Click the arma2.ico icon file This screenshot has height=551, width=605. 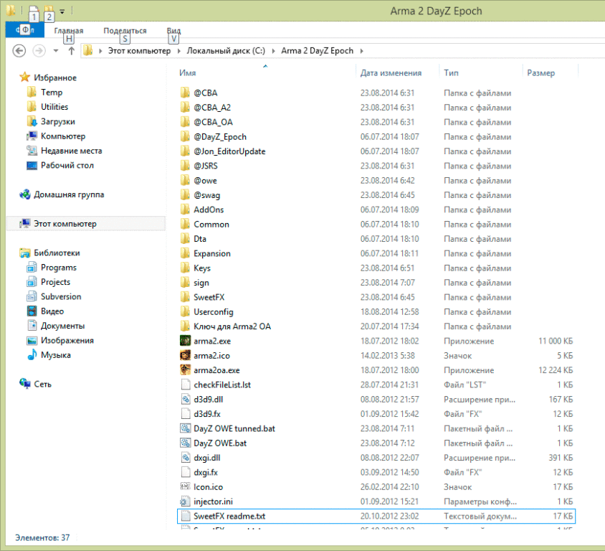[x=185, y=356]
